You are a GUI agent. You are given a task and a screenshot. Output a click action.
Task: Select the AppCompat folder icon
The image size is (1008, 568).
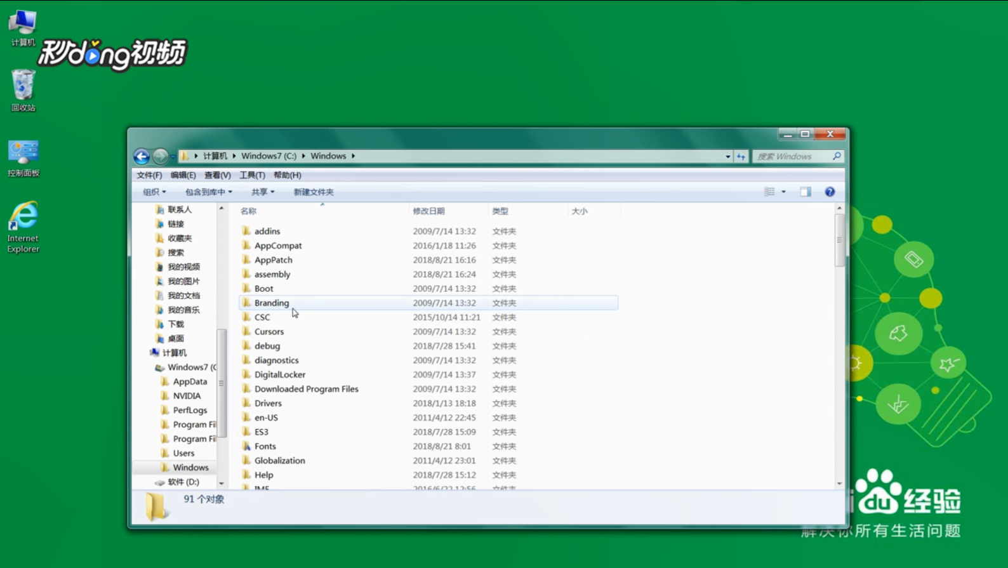pyautogui.click(x=246, y=246)
